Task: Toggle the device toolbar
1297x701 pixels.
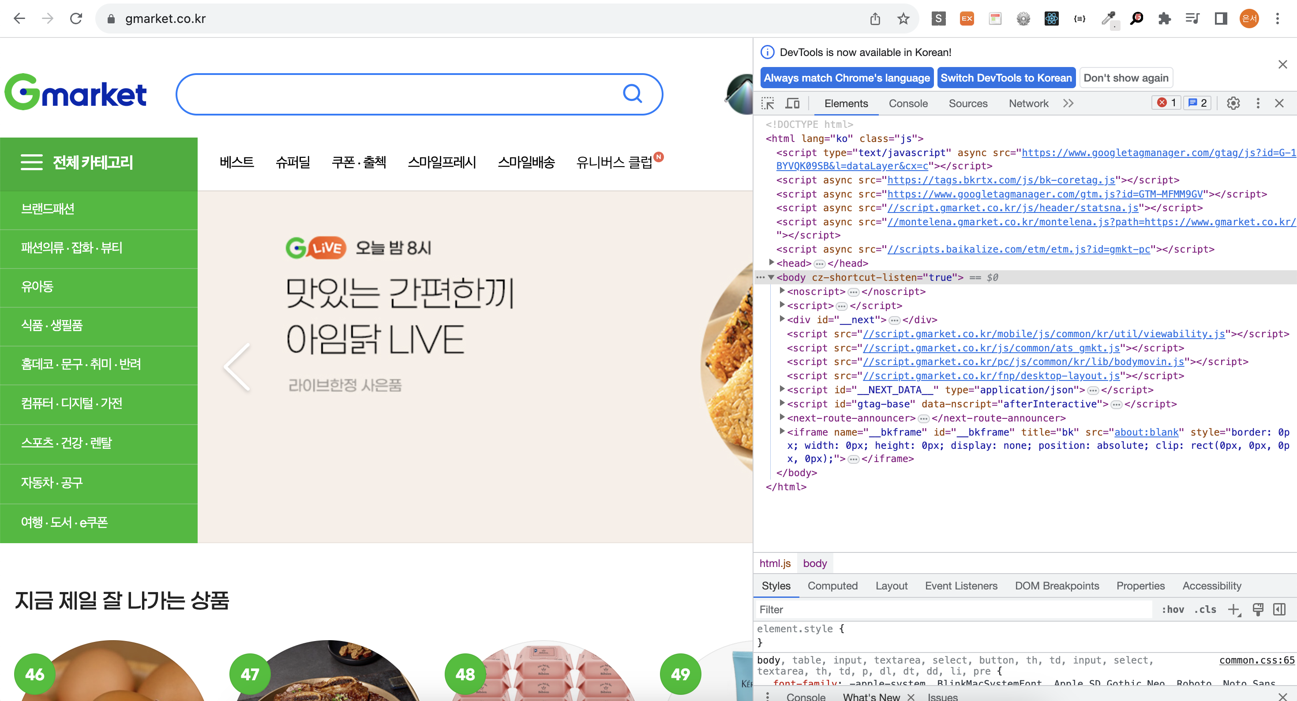Action: click(792, 103)
